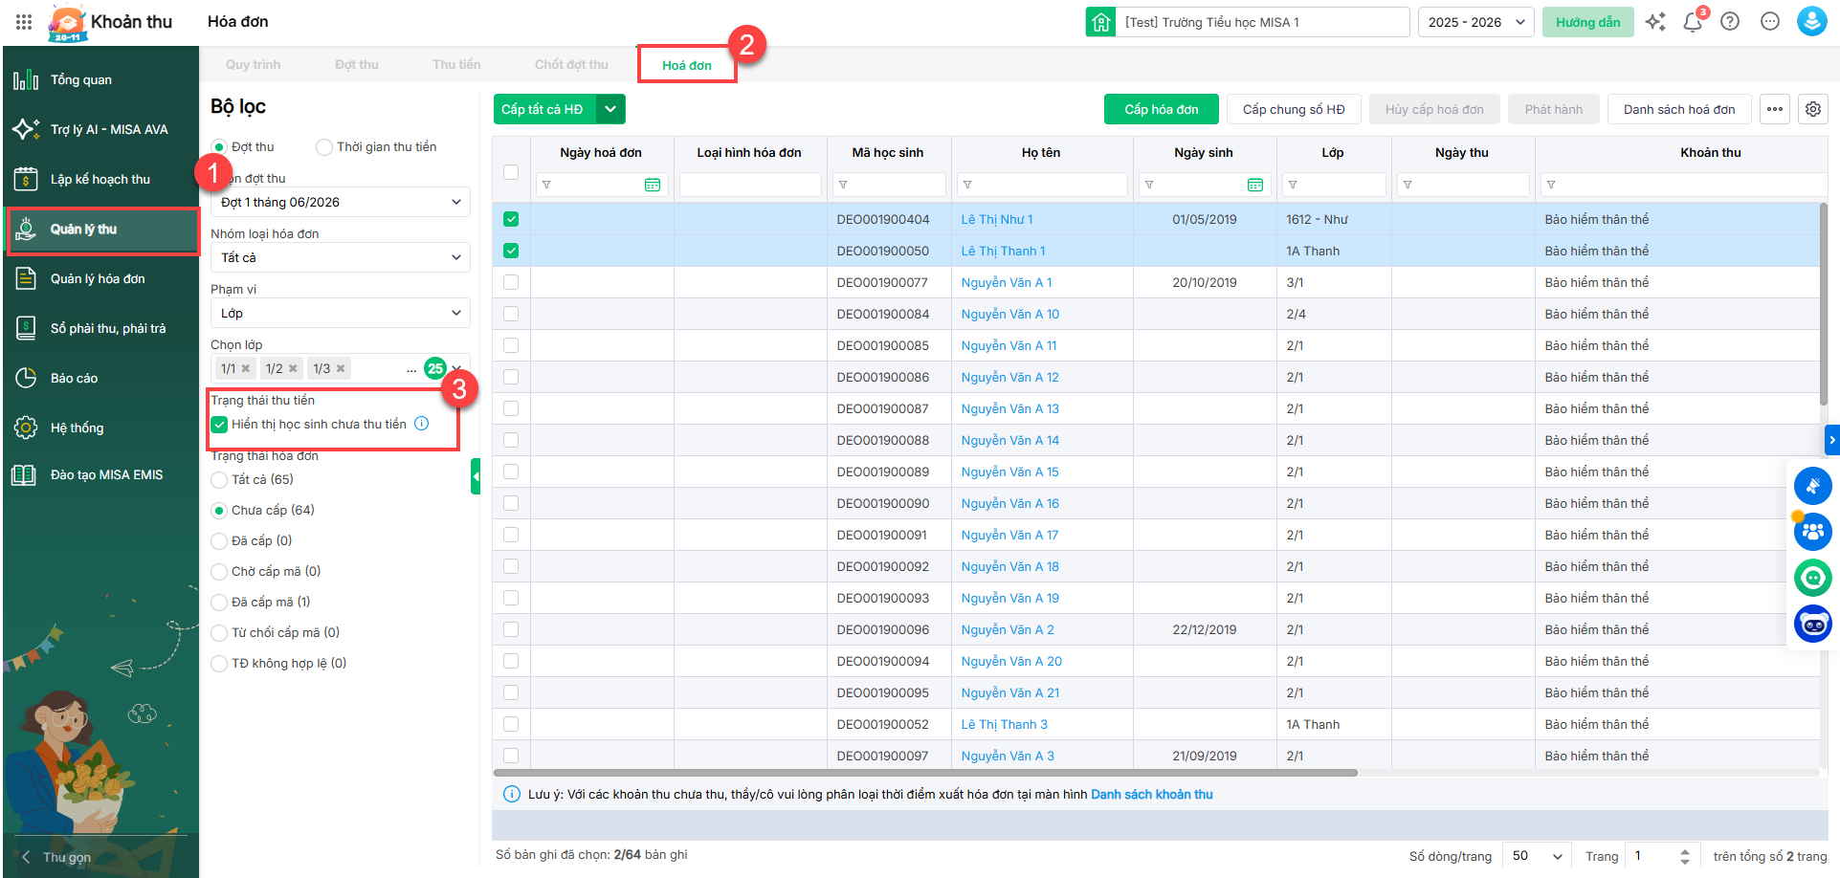Viewport: 1840px width, 878px height.
Task: Open table settings gear icon
Action: [1813, 109]
